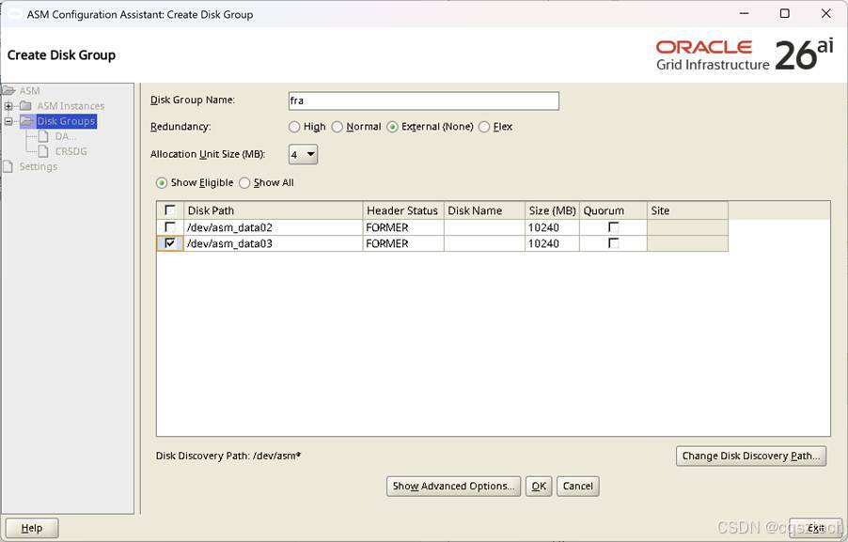Viewport: 848px width, 542px height.
Task: Click Disk Name cell of asm_data03 row
Action: (484, 243)
